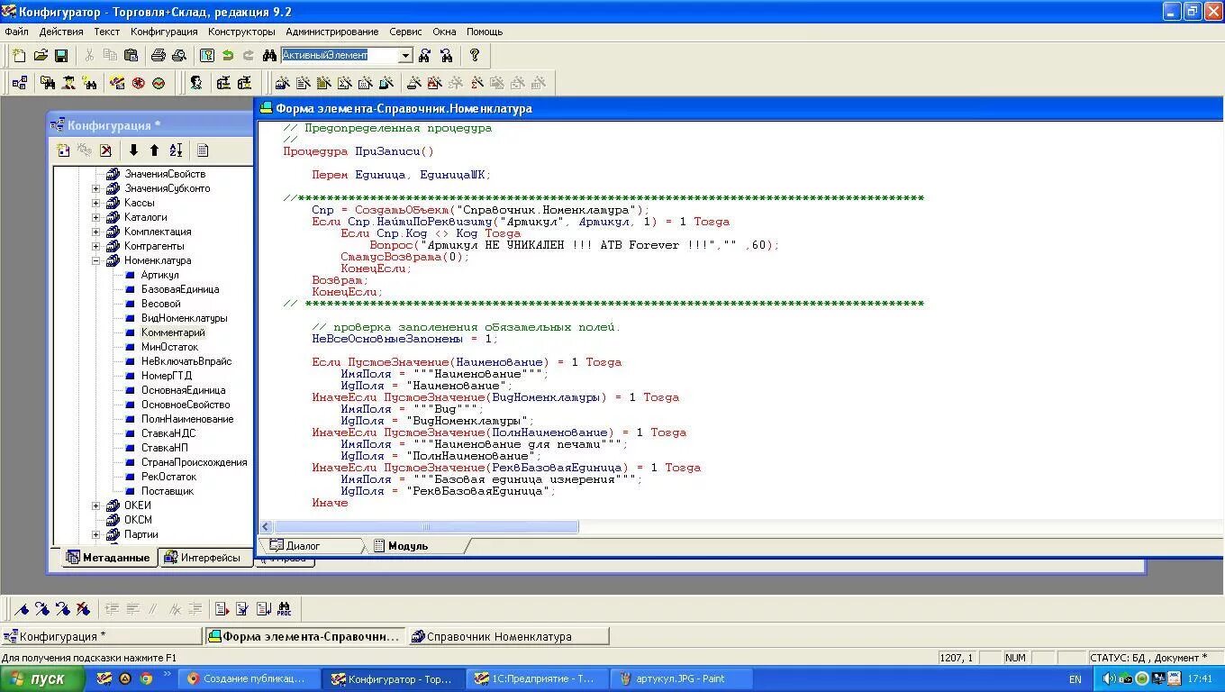Expand the Партии tree node
Screen dimensions: 1225x692
[x=96, y=534]
